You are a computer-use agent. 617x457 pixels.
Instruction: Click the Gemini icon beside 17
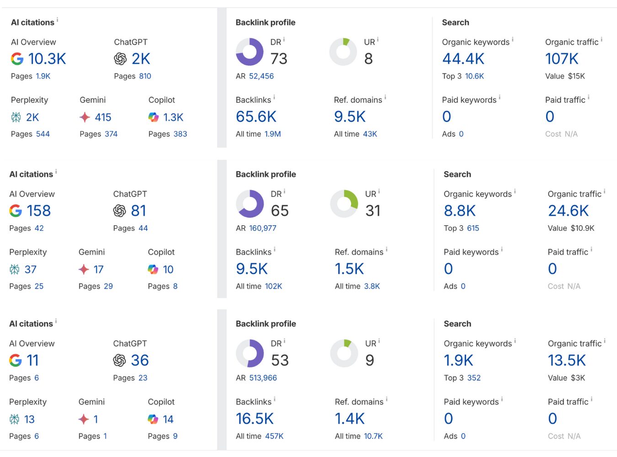coord(84,270)
